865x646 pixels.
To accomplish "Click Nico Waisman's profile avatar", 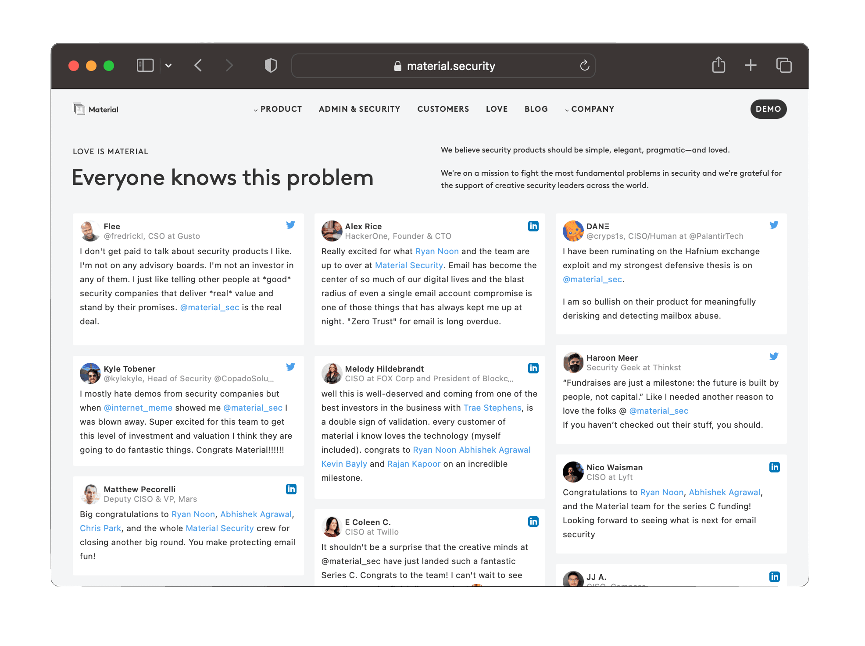I will (573, 472).
